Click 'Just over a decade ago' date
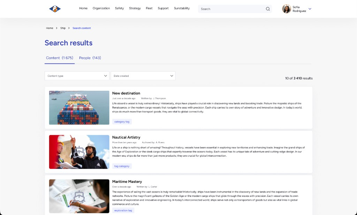 point(124,98)
